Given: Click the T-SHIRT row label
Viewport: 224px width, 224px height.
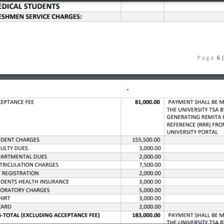Looking at the screenshot, I should (5, 198).
